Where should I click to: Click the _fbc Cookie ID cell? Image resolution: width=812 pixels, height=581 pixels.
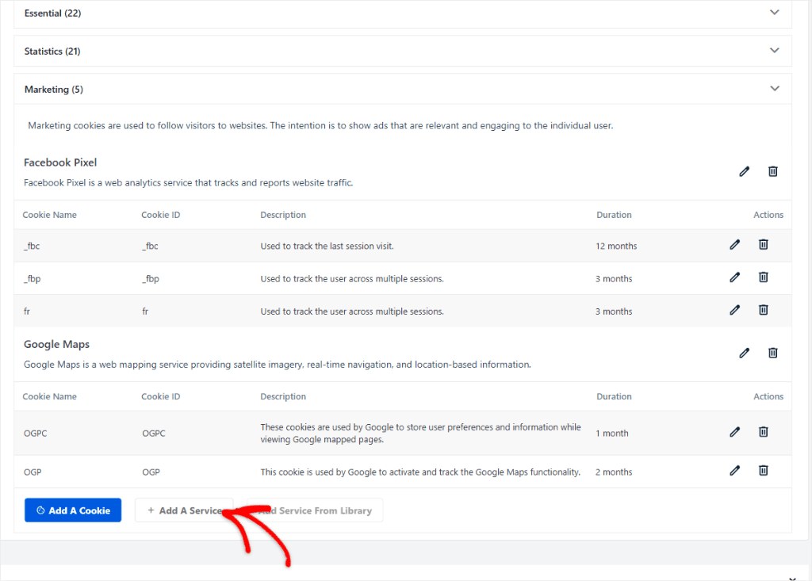tap(150, 246)
